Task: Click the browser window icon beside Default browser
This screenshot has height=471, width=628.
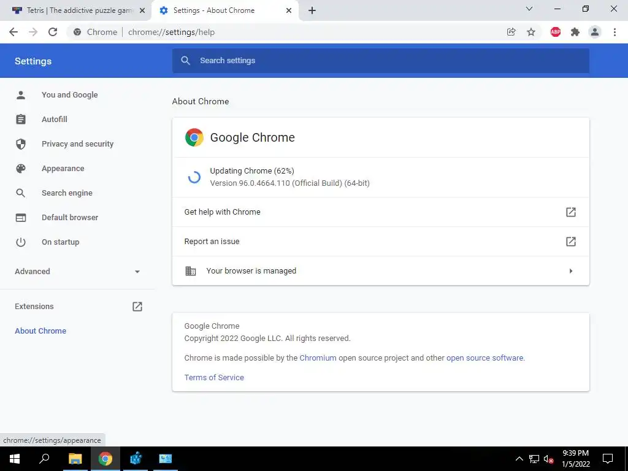Action: coord(21,218)
